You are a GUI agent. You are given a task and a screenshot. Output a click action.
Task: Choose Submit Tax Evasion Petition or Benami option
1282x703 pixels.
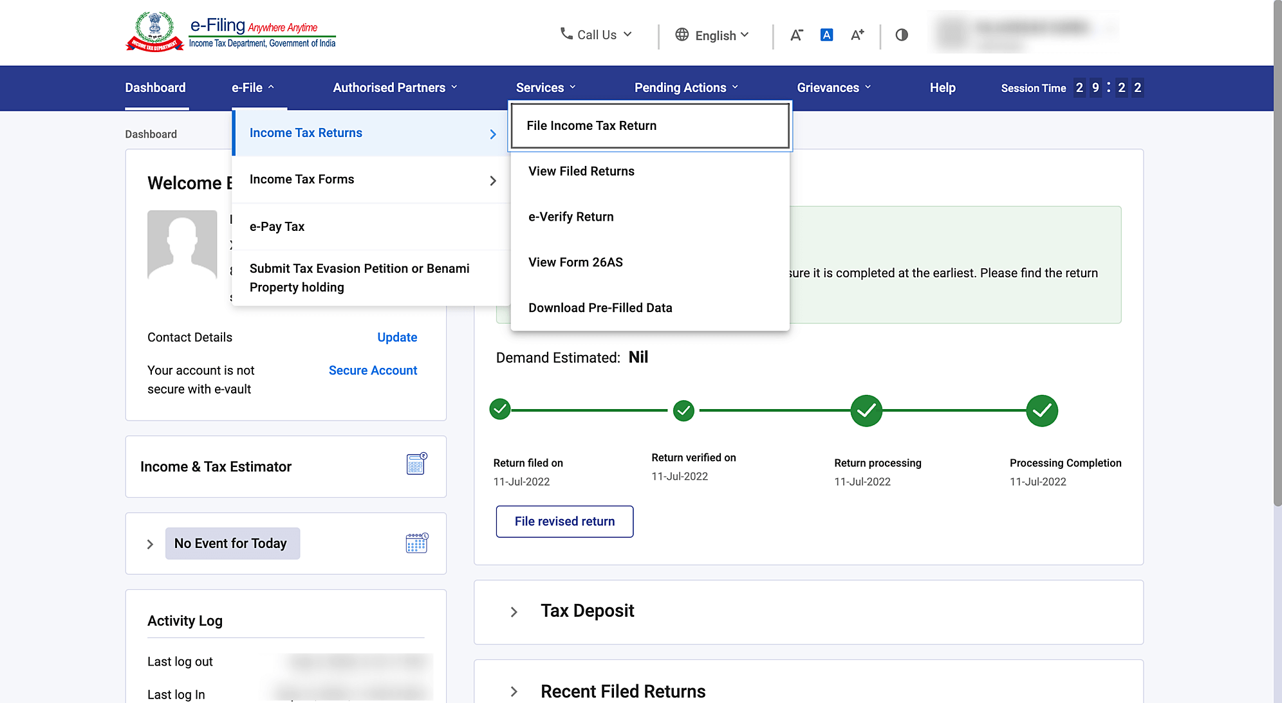pos(371,278)
